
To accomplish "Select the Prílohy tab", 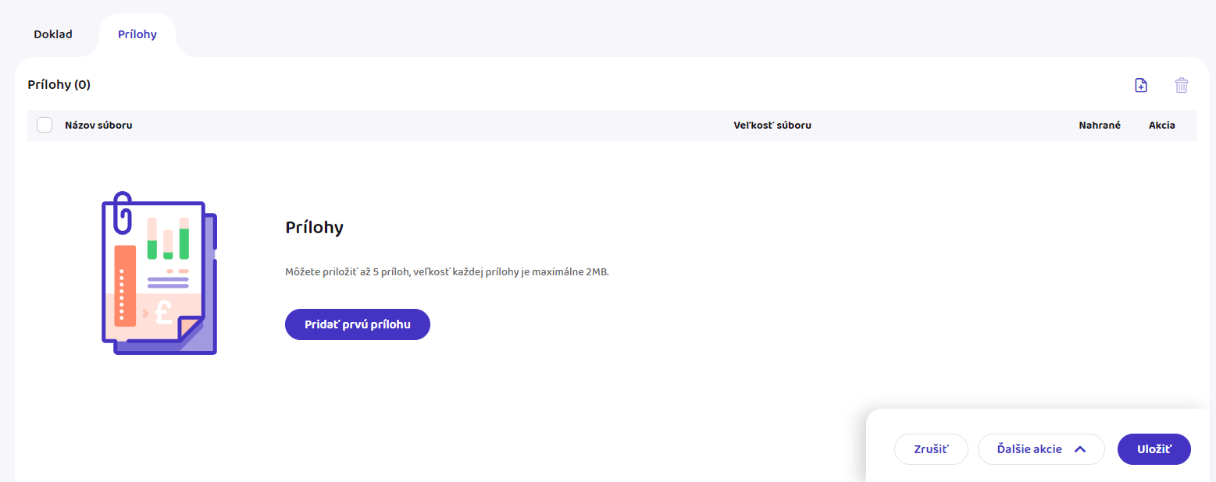I will (x=137, y=34).
